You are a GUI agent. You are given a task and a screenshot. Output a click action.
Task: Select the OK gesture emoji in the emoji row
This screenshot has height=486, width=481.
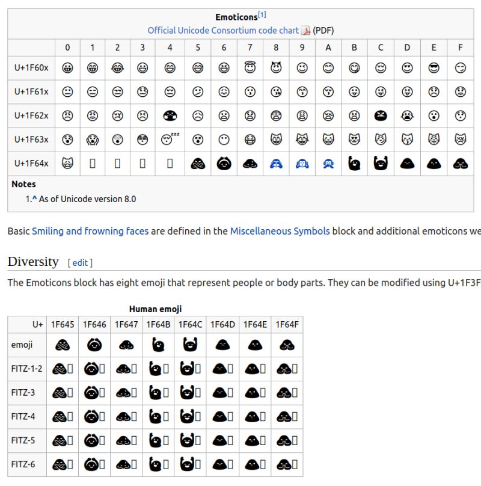point(95,345)
